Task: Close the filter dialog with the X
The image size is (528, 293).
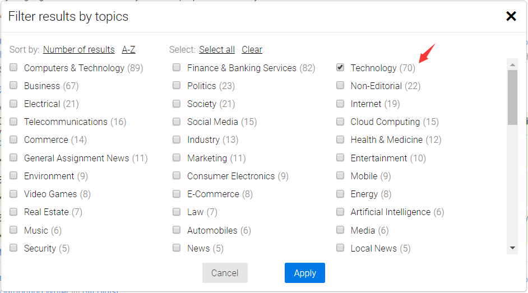Action: 511,16
